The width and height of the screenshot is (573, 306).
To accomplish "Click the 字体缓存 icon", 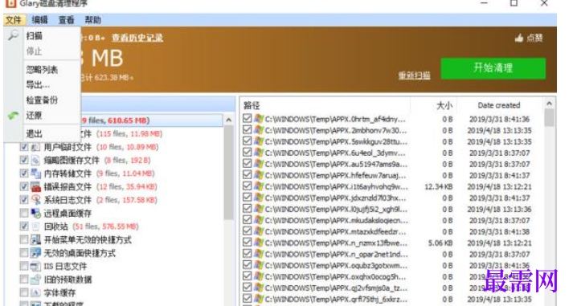I will coord(35,293).
